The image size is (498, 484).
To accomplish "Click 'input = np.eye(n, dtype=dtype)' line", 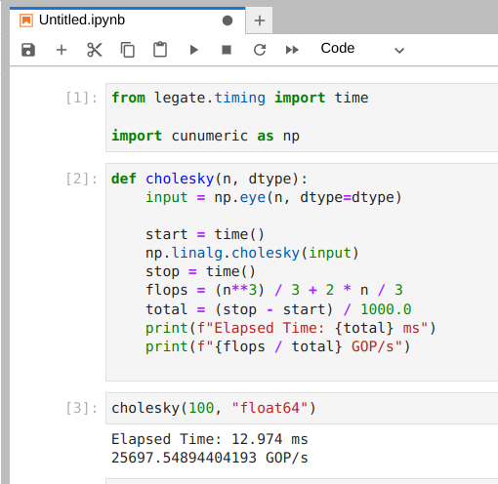I will pyautogui.click(x=273, y=197).
